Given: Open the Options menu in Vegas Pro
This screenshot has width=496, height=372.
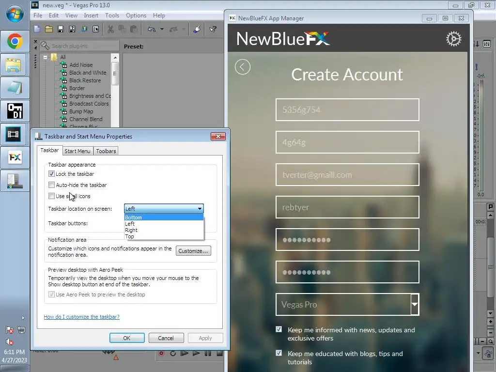Looking at the screenshot, I should 136,15.
